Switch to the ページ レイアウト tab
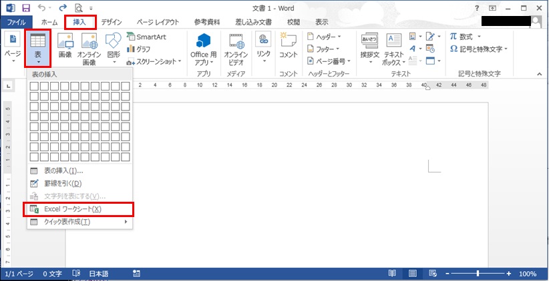This screenshot has height=281, width=549. tap(158, 23)
